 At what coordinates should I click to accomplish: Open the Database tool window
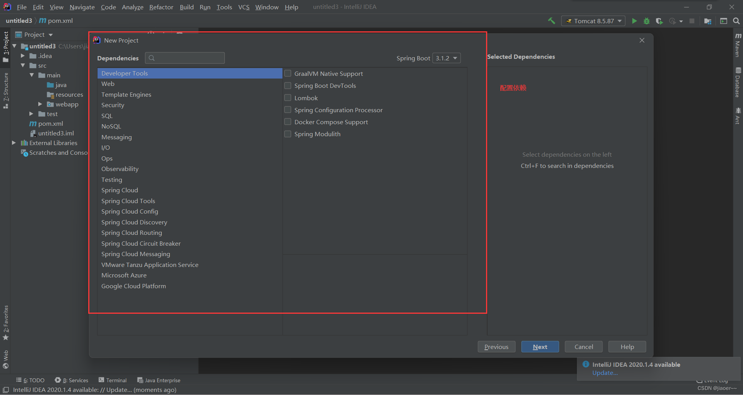coord(738,82)
